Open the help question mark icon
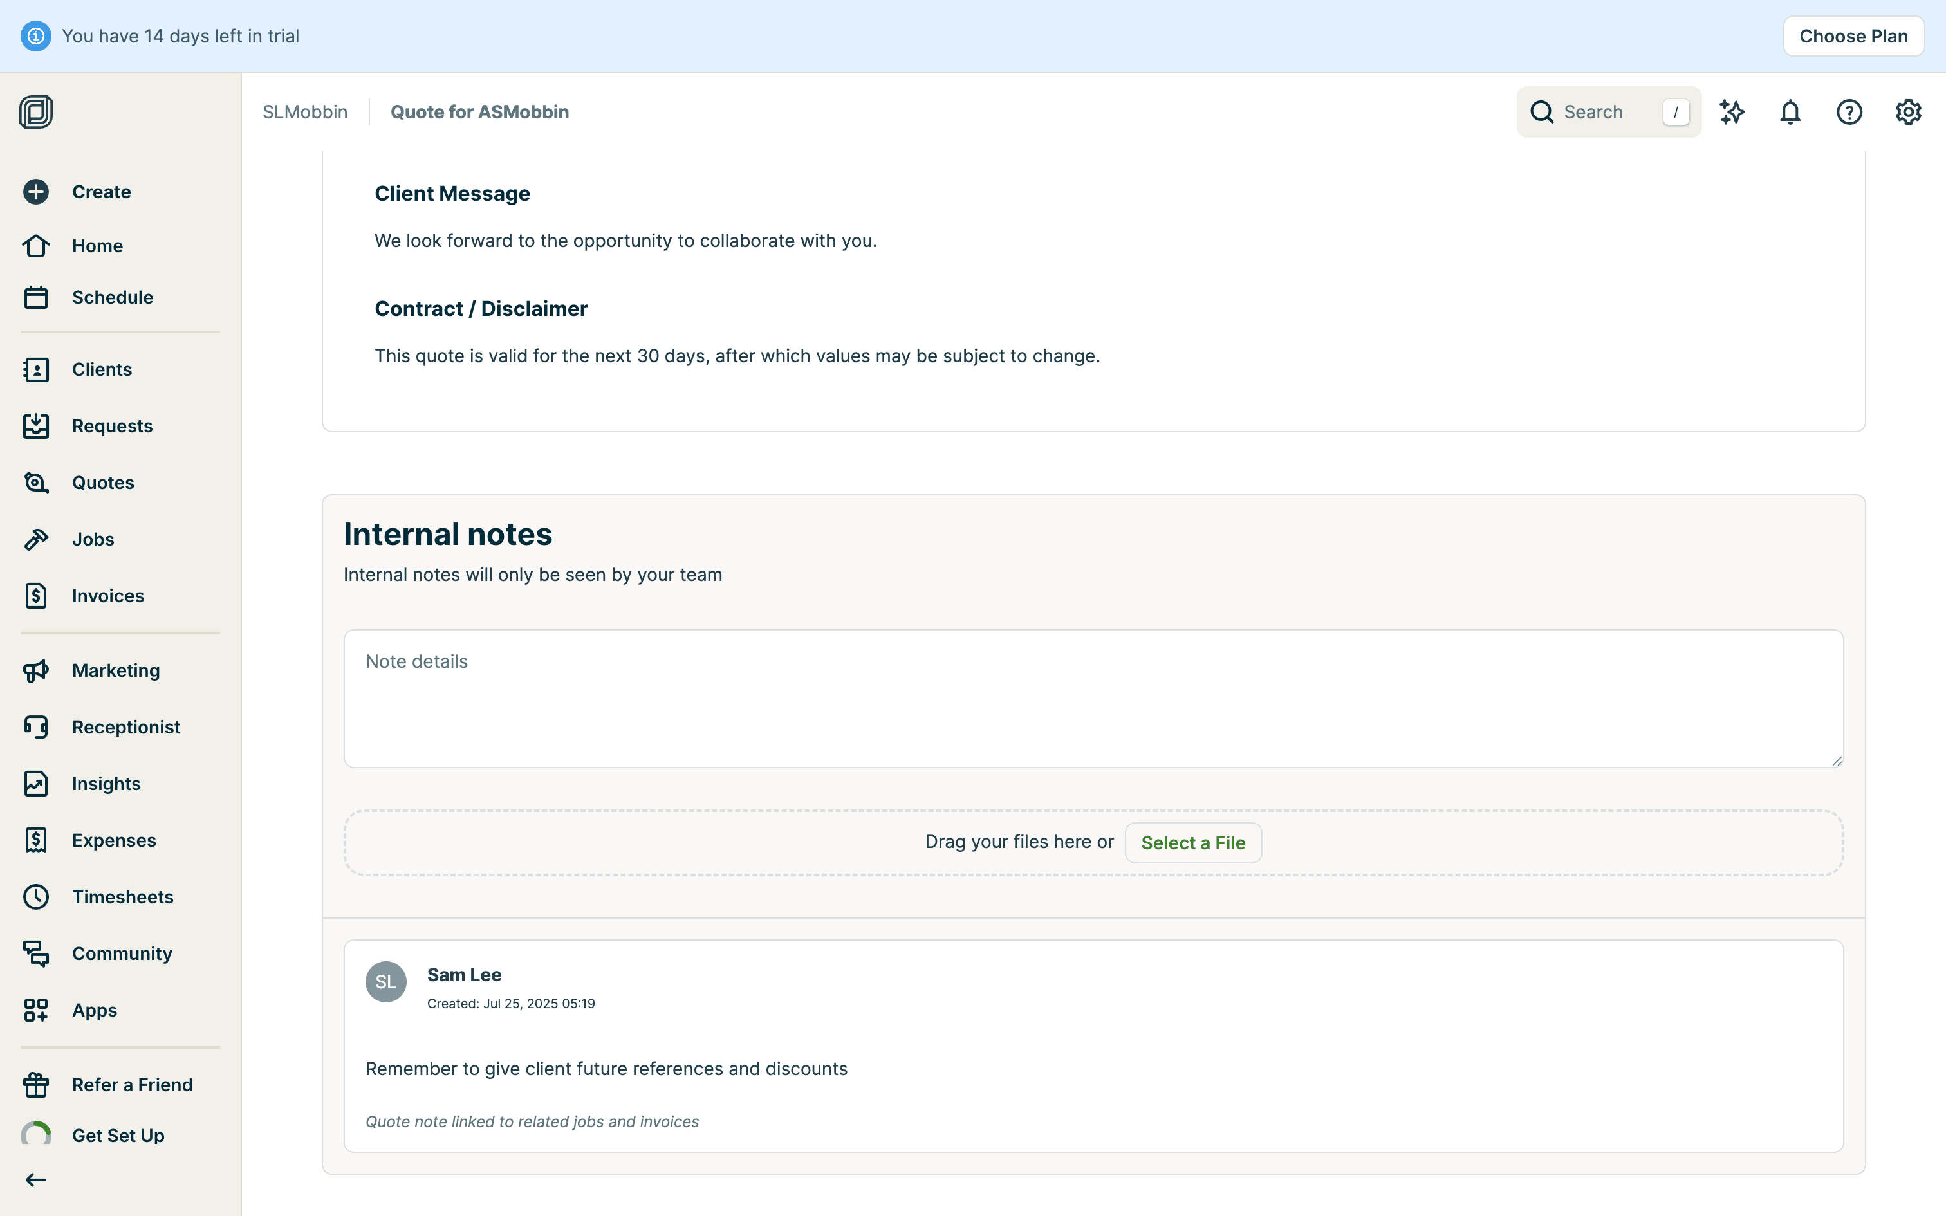 pos(1849,112)
